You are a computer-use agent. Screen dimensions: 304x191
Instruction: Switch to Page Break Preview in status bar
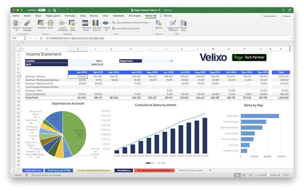pyautogui.click(x=251, y=175)
